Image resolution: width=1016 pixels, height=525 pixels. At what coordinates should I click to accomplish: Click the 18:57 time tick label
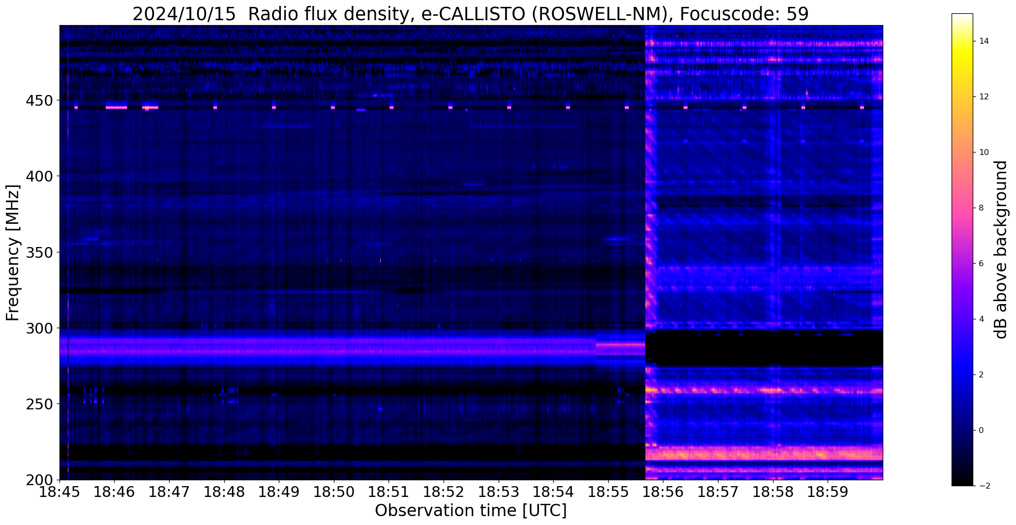[718, 492]
